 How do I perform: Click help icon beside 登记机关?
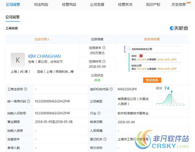coord(105,139)
